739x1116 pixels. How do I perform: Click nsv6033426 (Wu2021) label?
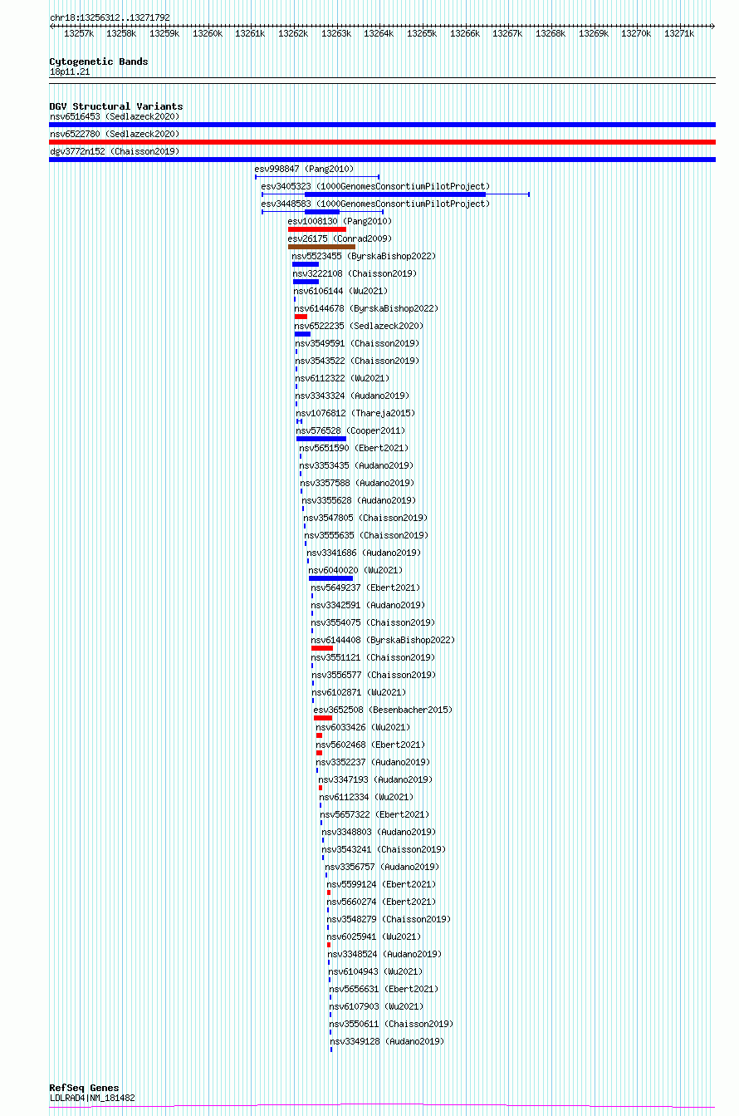tap(363, 727)
